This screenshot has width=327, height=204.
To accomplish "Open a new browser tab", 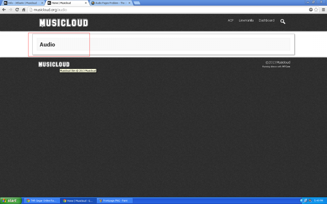I will [x=137, y=3].
